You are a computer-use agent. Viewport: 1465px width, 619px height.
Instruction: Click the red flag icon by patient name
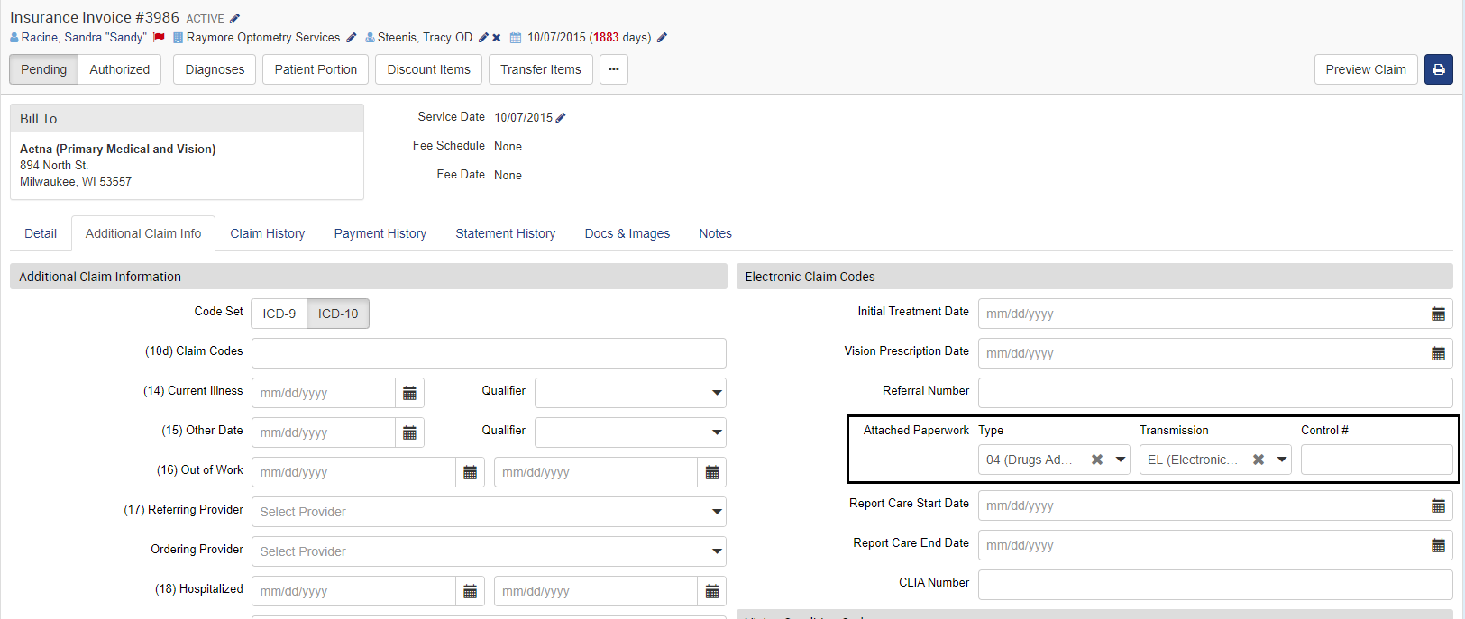(x=159, y=37)
